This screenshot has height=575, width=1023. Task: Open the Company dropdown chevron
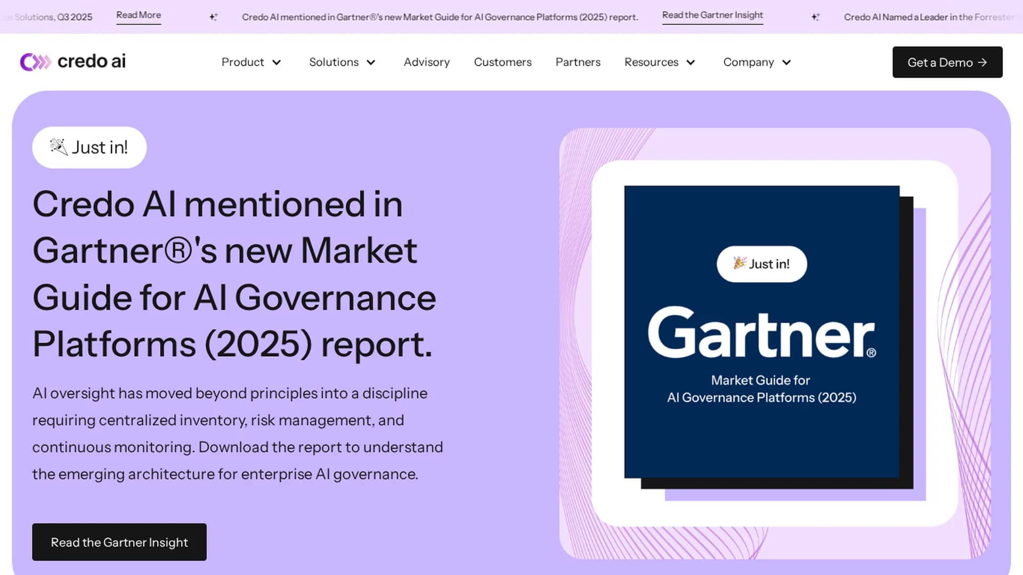click(786, 62)
